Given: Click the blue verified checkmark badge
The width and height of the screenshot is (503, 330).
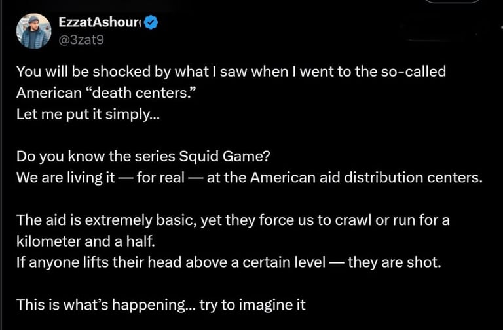Looking at the screenshot, I should [x=151, y=22].
